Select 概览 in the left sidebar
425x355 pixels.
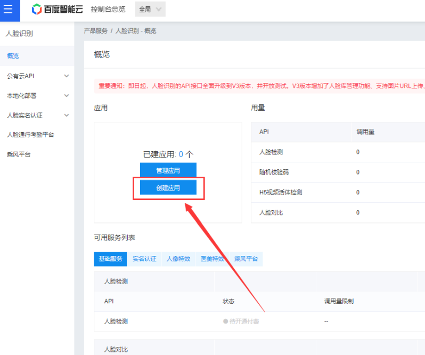click(13, 56)
